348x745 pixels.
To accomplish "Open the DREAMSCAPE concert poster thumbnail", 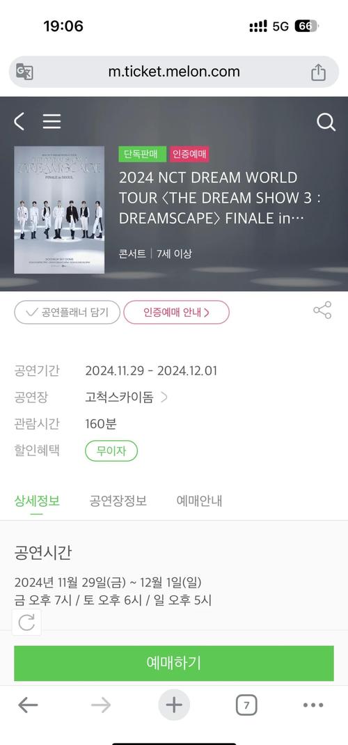I will point(59,210).
